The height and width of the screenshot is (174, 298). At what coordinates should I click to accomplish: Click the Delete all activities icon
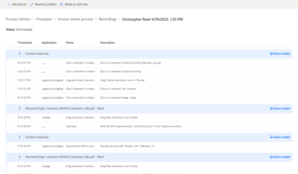click(61, 4)
